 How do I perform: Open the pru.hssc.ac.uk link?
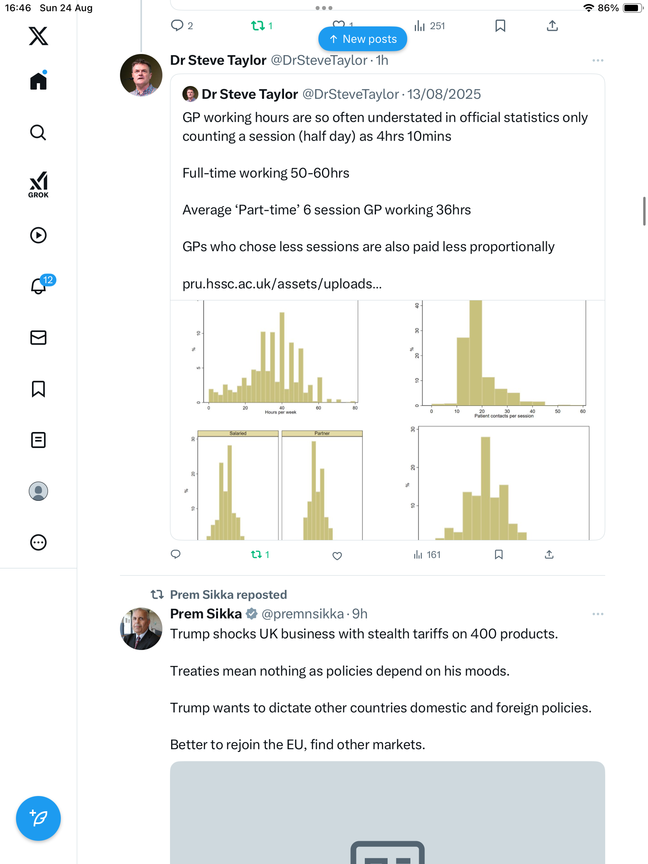[282, 284]
